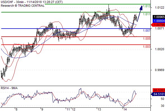Click the green 1.011 resistance level label
This screenshot has height=111, width=165.
(x=147, y=14)
